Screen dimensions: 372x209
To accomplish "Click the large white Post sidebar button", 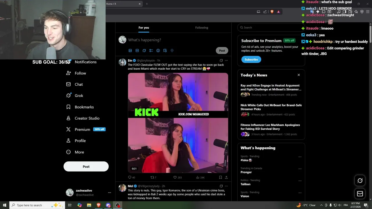I will (x=86, y=167).
